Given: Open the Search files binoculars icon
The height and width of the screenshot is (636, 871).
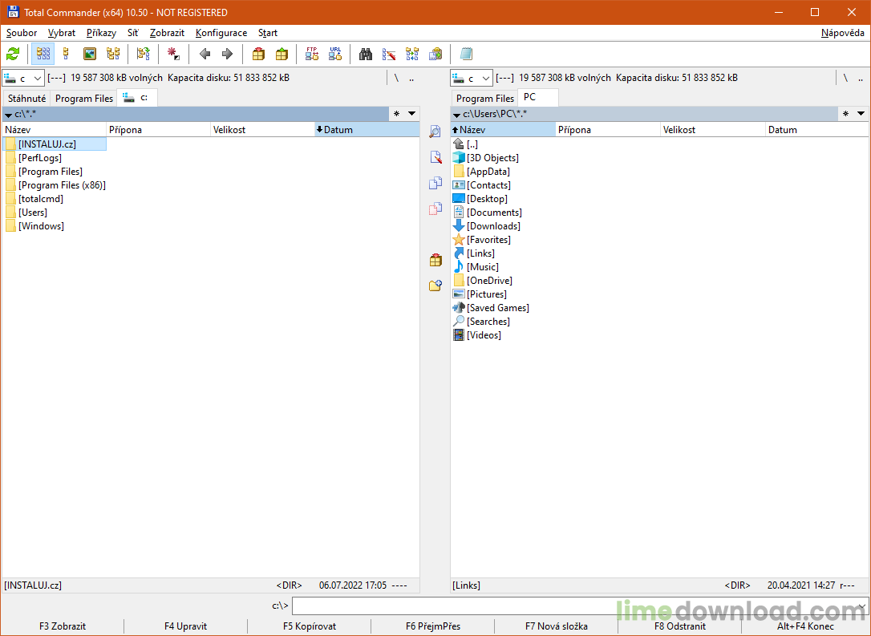Looking at the screenshot, I should (366, 55).
